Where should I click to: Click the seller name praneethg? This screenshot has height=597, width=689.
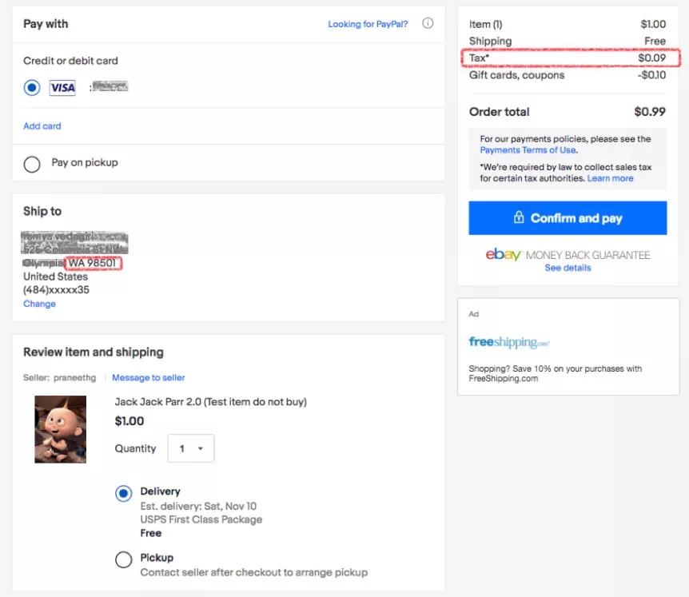(x=74, y=378)
